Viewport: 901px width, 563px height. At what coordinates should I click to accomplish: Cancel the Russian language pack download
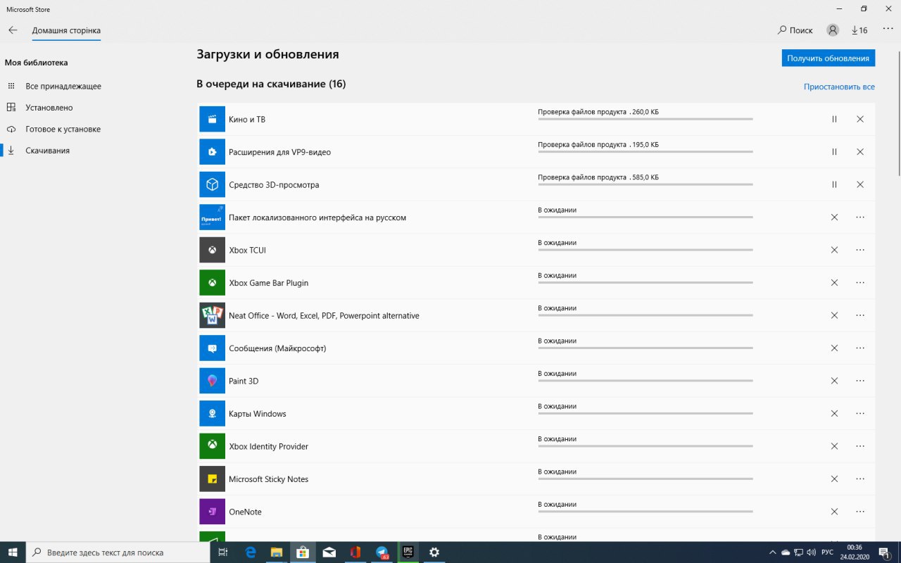[x=834, y=217]
